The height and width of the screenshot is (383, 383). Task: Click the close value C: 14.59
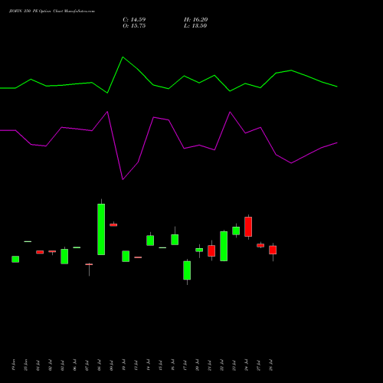(x=134, y=20)
